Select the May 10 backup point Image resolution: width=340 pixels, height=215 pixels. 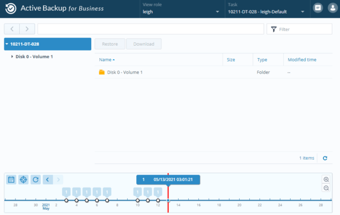[x=138, y=200]
